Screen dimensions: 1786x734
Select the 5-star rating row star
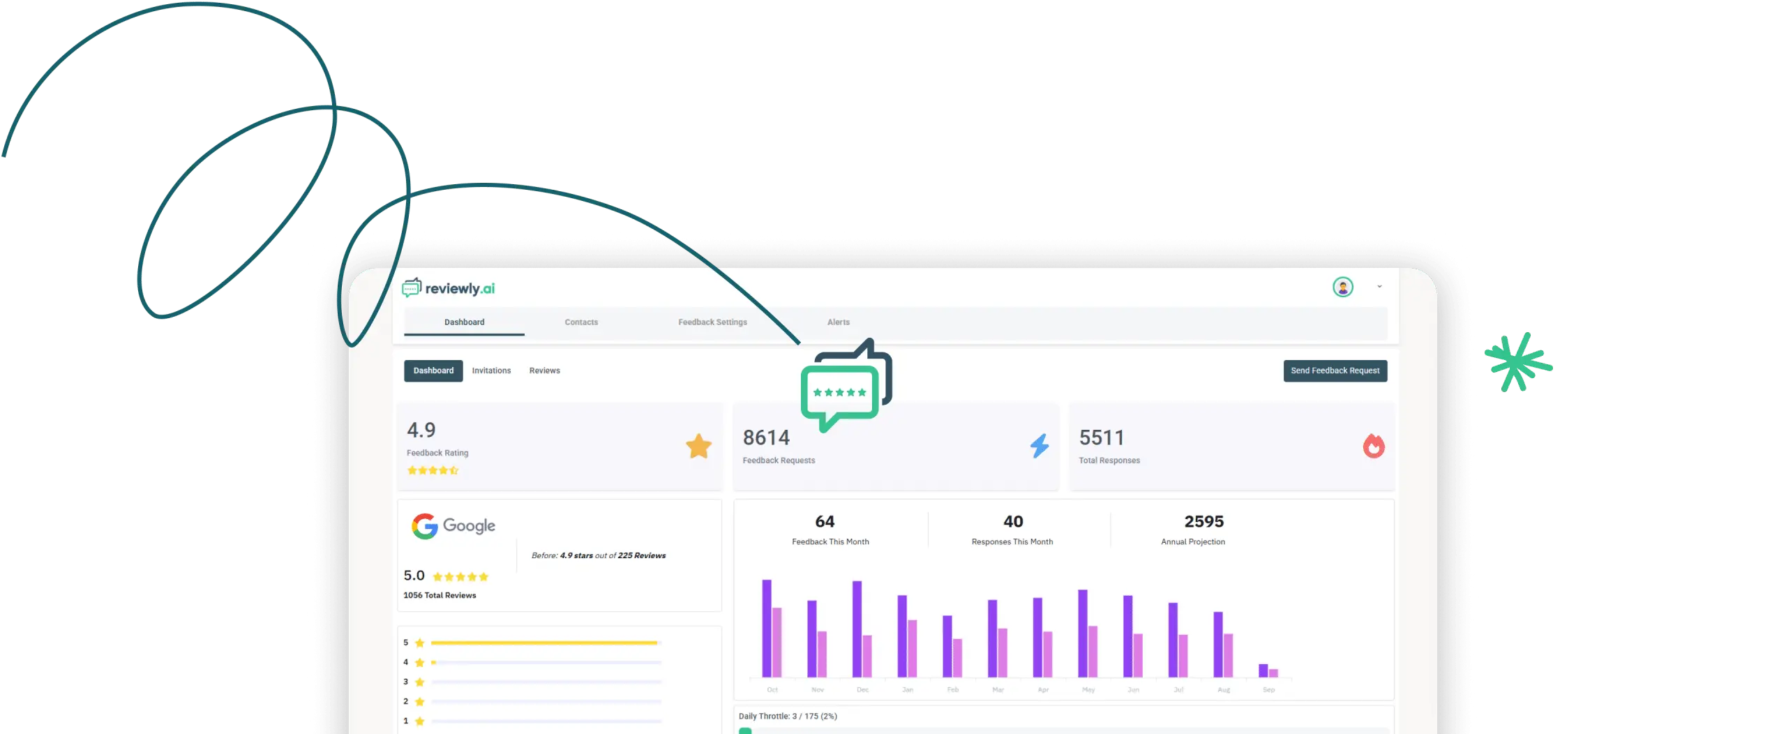pos(419,643)
